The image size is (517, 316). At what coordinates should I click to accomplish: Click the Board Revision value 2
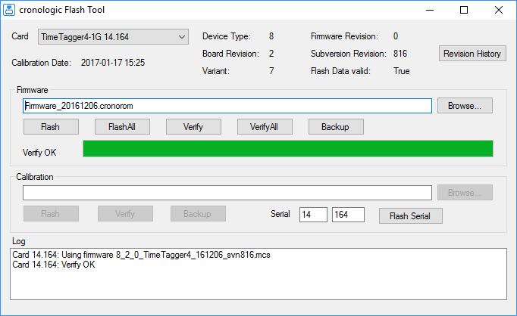click(271, 54)
